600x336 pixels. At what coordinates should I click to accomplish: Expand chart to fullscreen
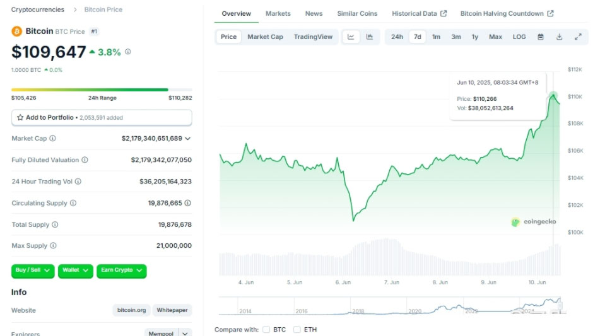578,37
